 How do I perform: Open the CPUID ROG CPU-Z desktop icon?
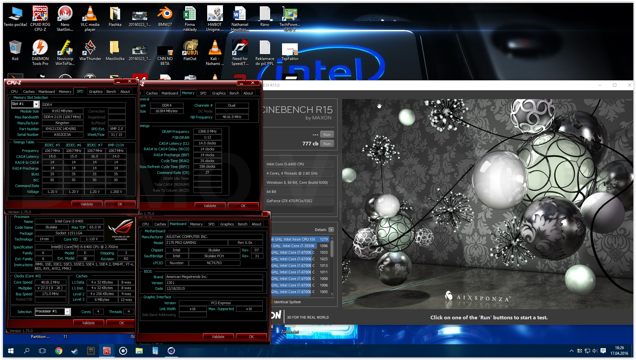click(40, 18)
